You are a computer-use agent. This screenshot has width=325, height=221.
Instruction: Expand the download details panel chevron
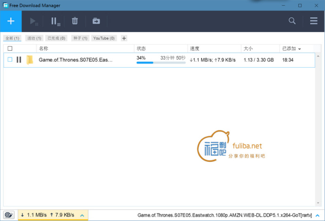(x=317, y=215)
